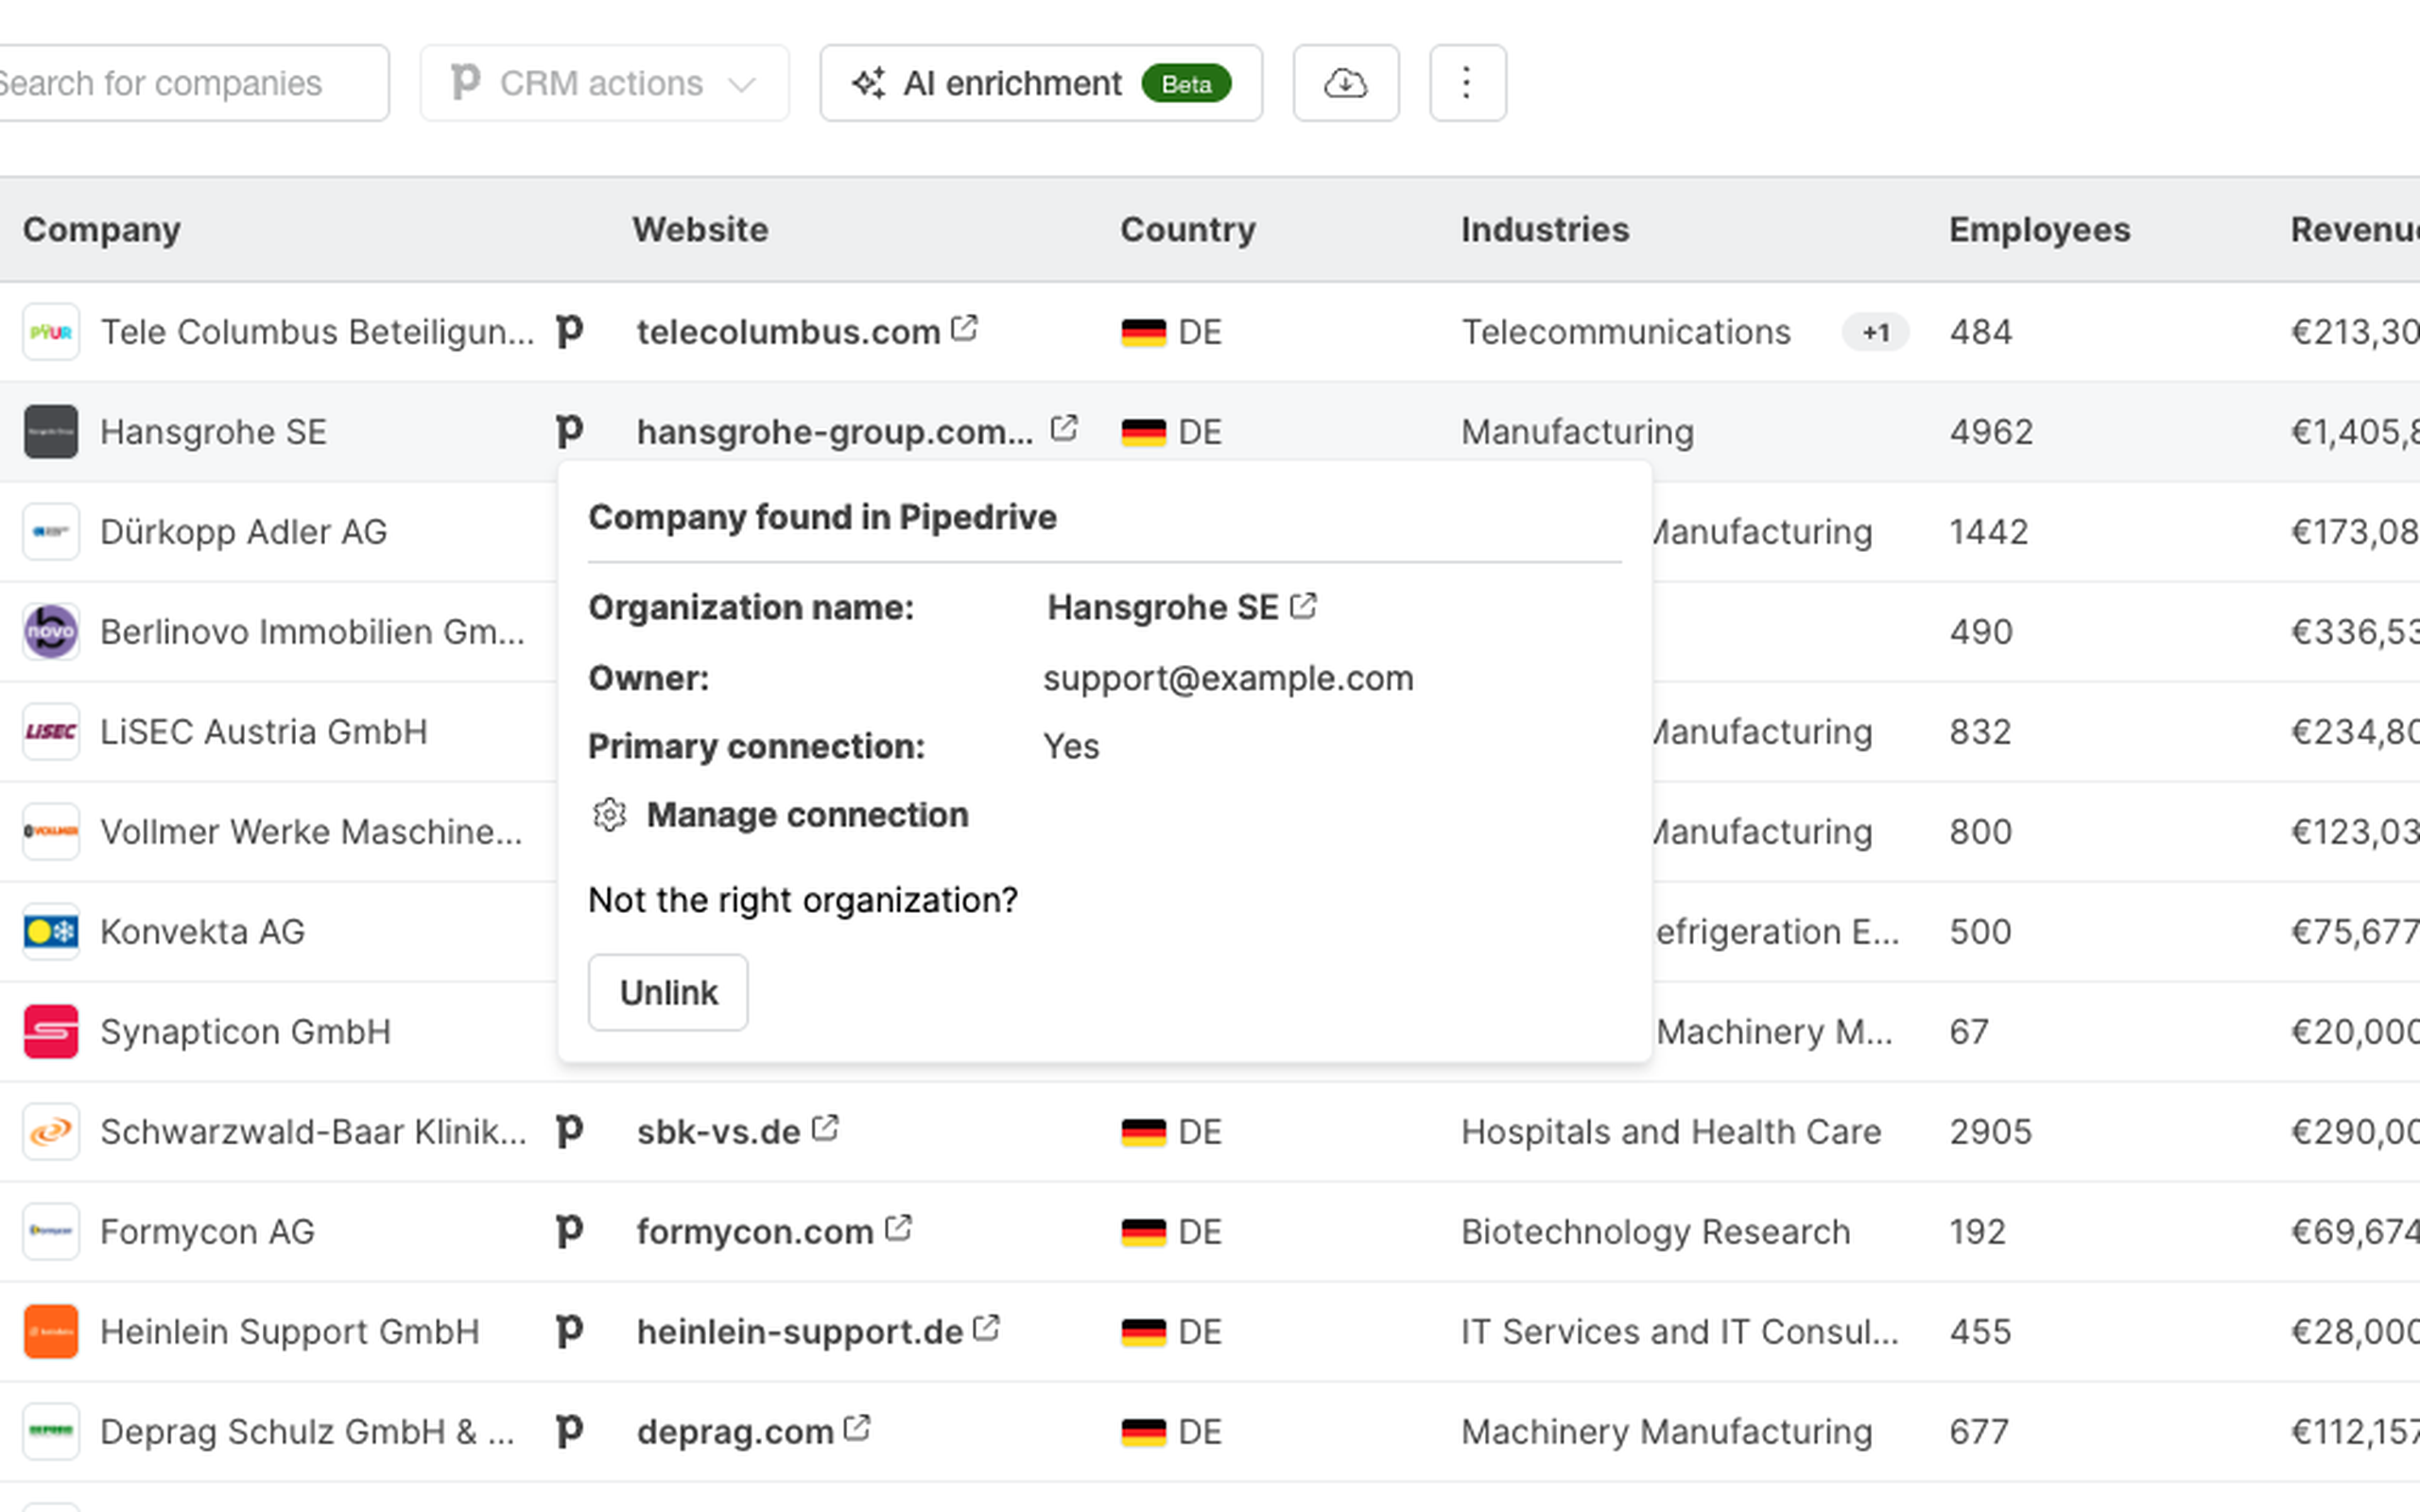Open the CRM actions dropdown
Image resolution: width=2420 pixels, height=1512 pixels.
click(x=604, y=83)
